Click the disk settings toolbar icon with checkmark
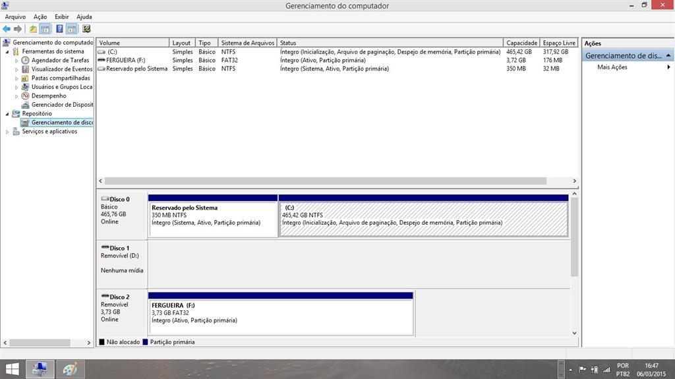Image resolution: width=675 pixels, height=379 pixels. click(86, 29)
